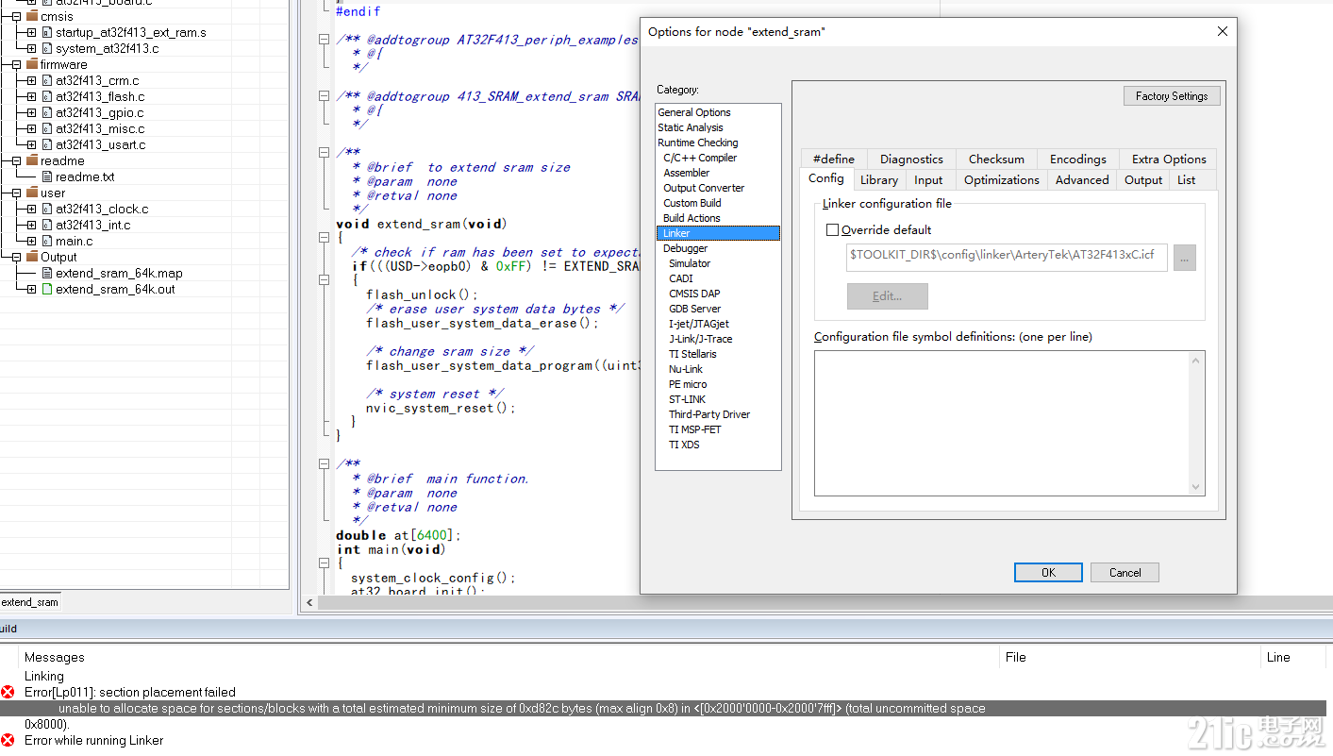This screenshot has width=1333, height=756.
Task: Collapse the readme folder node
Action: (x=16, y=160)
